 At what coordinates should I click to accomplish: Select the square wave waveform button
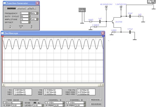(31, 9)
